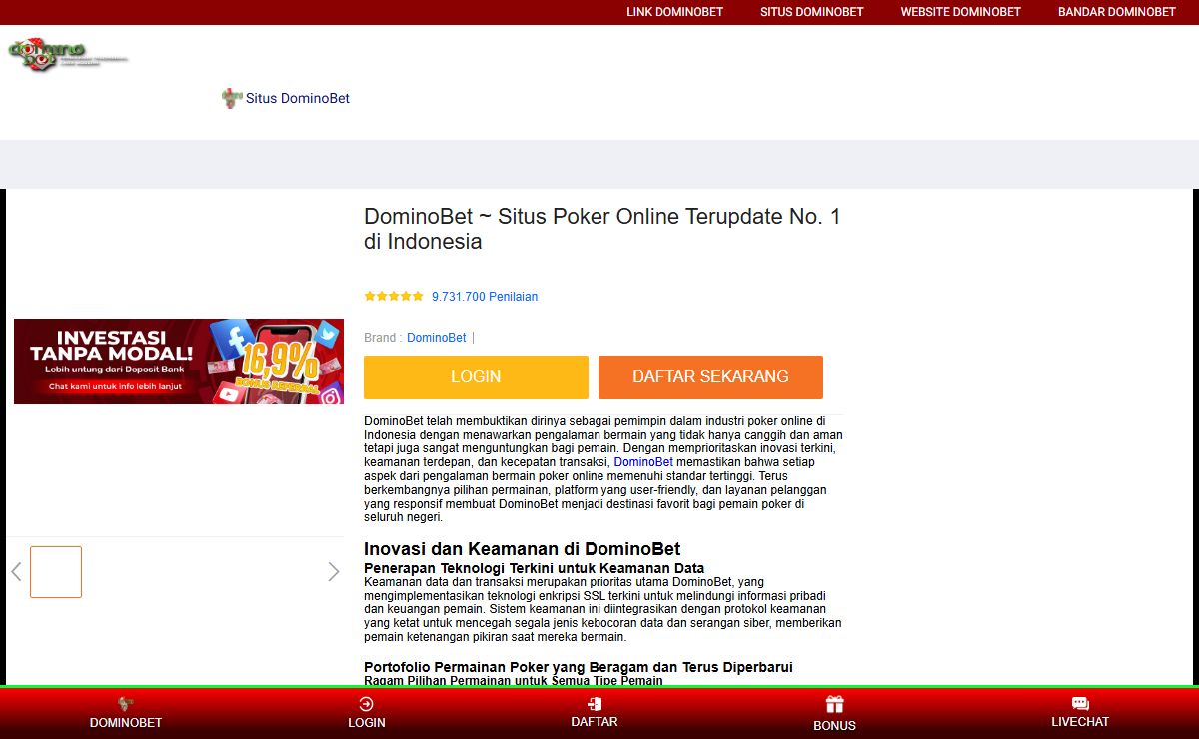
Task: Open the WEBSITE DOMINOBET top menu item
Action: coord(960,12)
